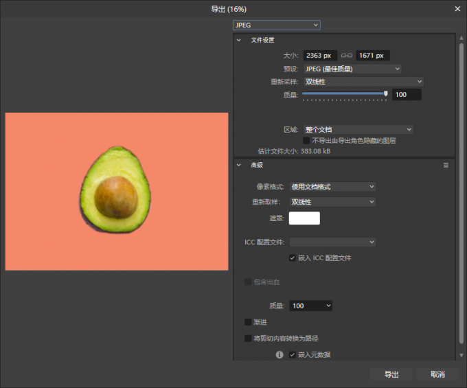Open the 像素格式 dropdown
The height and width of the screenshot is (388, 467).
332,187
